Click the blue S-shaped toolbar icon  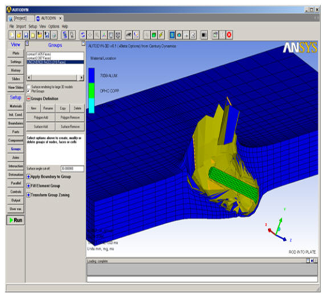(x=65, y=35)
